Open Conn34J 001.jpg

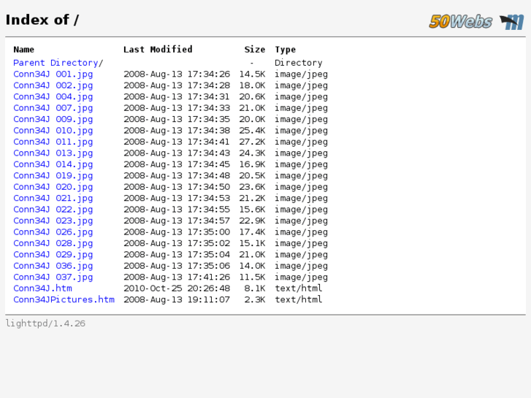[x=53, y=74]
